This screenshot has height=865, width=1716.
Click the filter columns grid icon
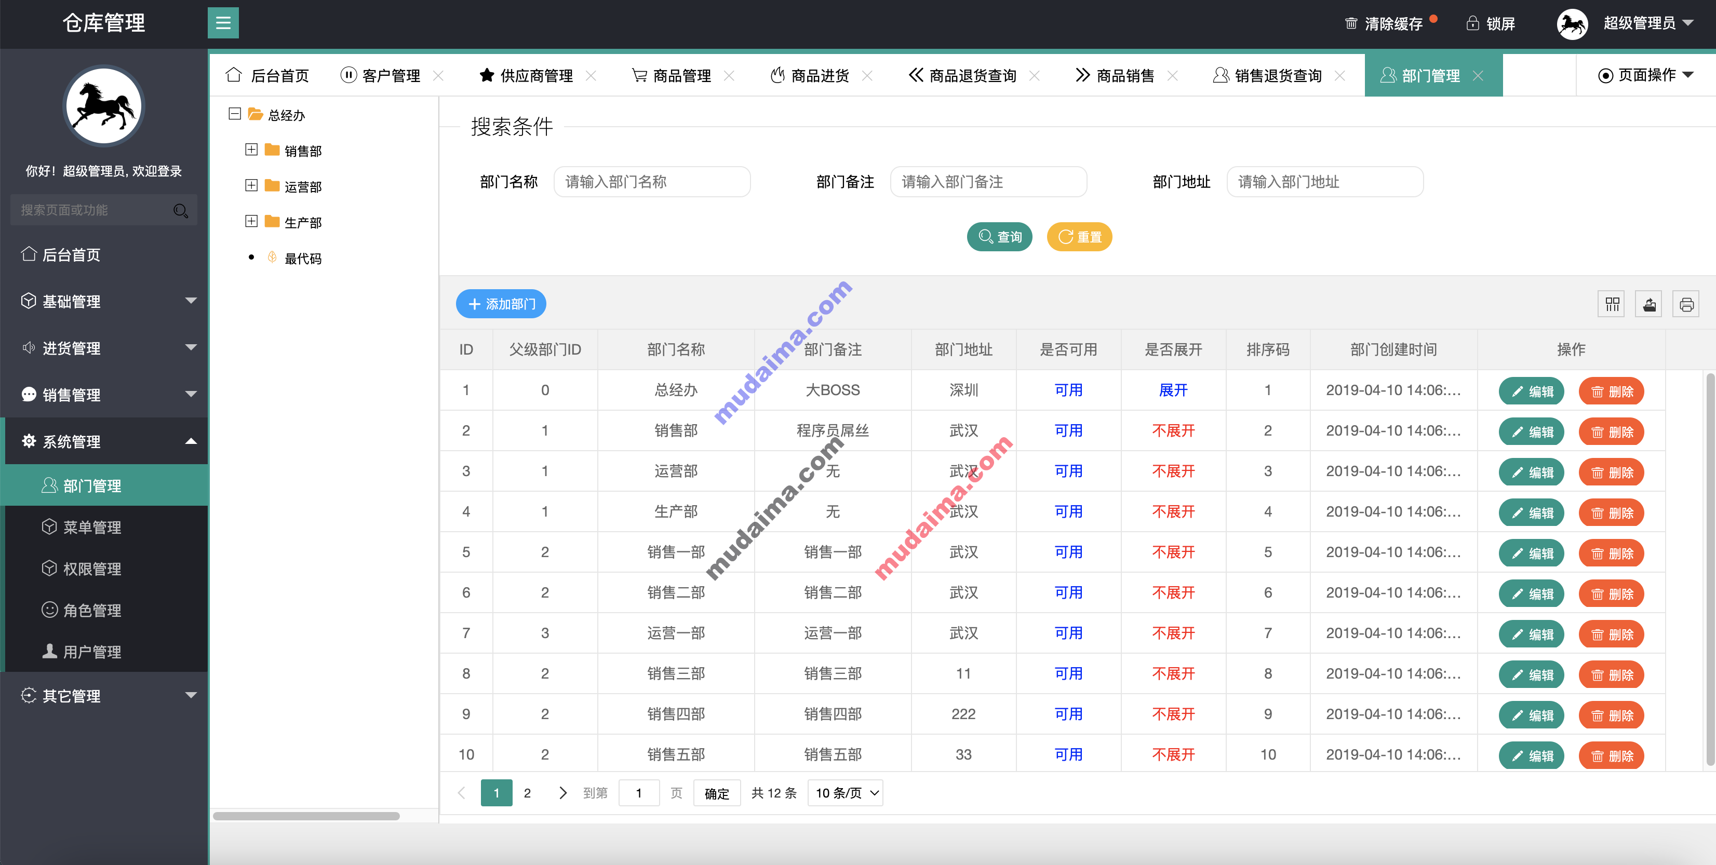click(x=1612, y=304)
